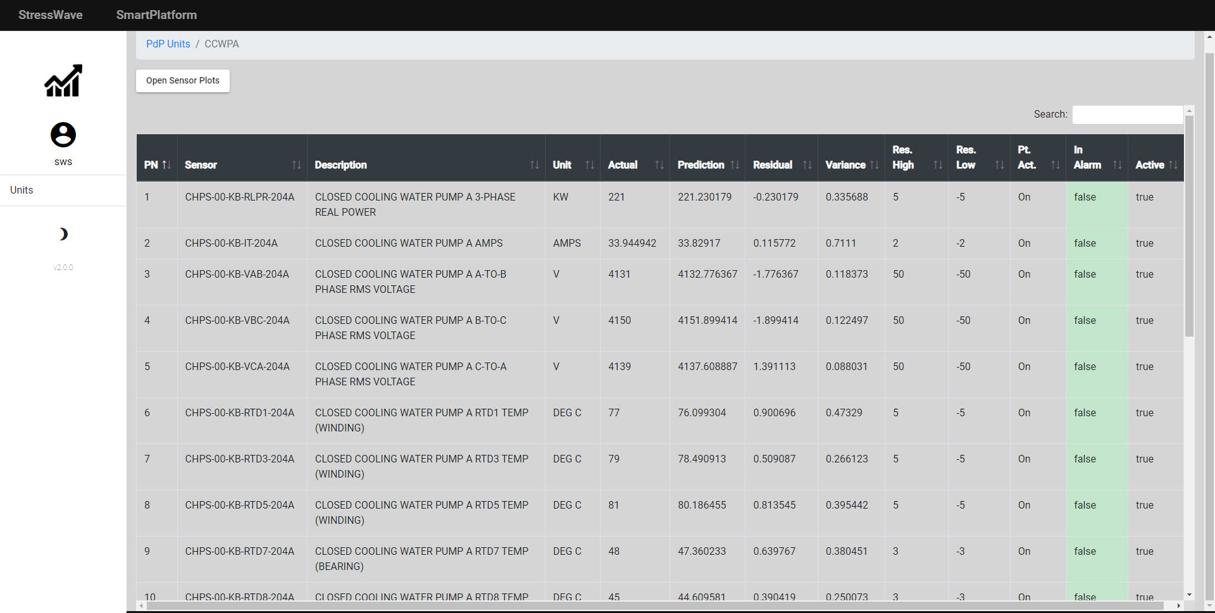Open the sws user account icon
The width and height of the screenshot is (1215, 613).
[x=63, y=135]
